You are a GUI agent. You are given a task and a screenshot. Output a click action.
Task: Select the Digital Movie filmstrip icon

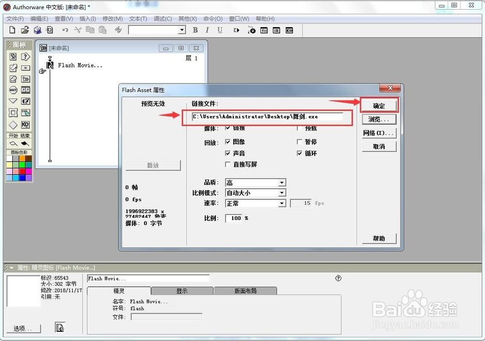pos(25,90)
